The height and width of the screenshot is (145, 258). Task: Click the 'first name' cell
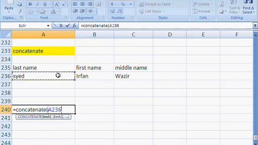click(94, 68)
